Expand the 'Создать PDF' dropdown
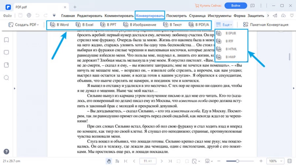The height and width of the screenshot is (165, 296). (24, 25)
